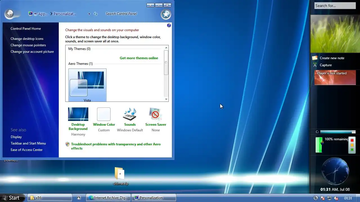This screenshot has height=202, width=360.
Task: Click the Screen Saver text link
Action: click(x=156, y=125)
